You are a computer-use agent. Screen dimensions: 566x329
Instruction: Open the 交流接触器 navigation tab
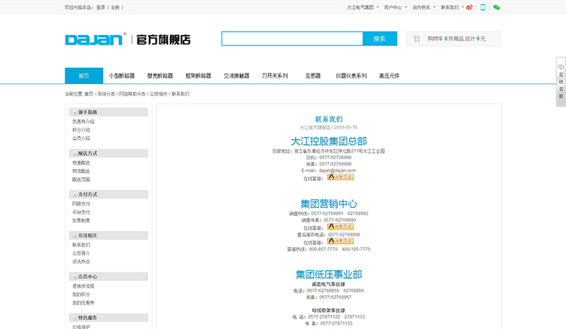[236, 76]
